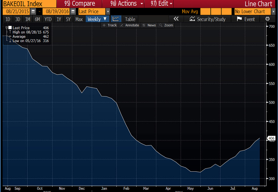Screen dimensions: 278x192
Task: Expand the No Lower Chart dropdown arrow
Action: (273, 12)
